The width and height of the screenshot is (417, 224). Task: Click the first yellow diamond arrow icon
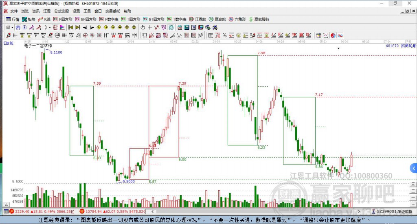[x=99, y=27]
